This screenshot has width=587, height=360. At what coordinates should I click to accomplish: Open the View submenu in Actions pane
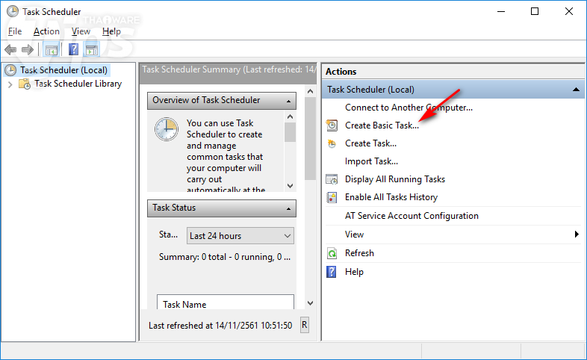tap(577, 235)
